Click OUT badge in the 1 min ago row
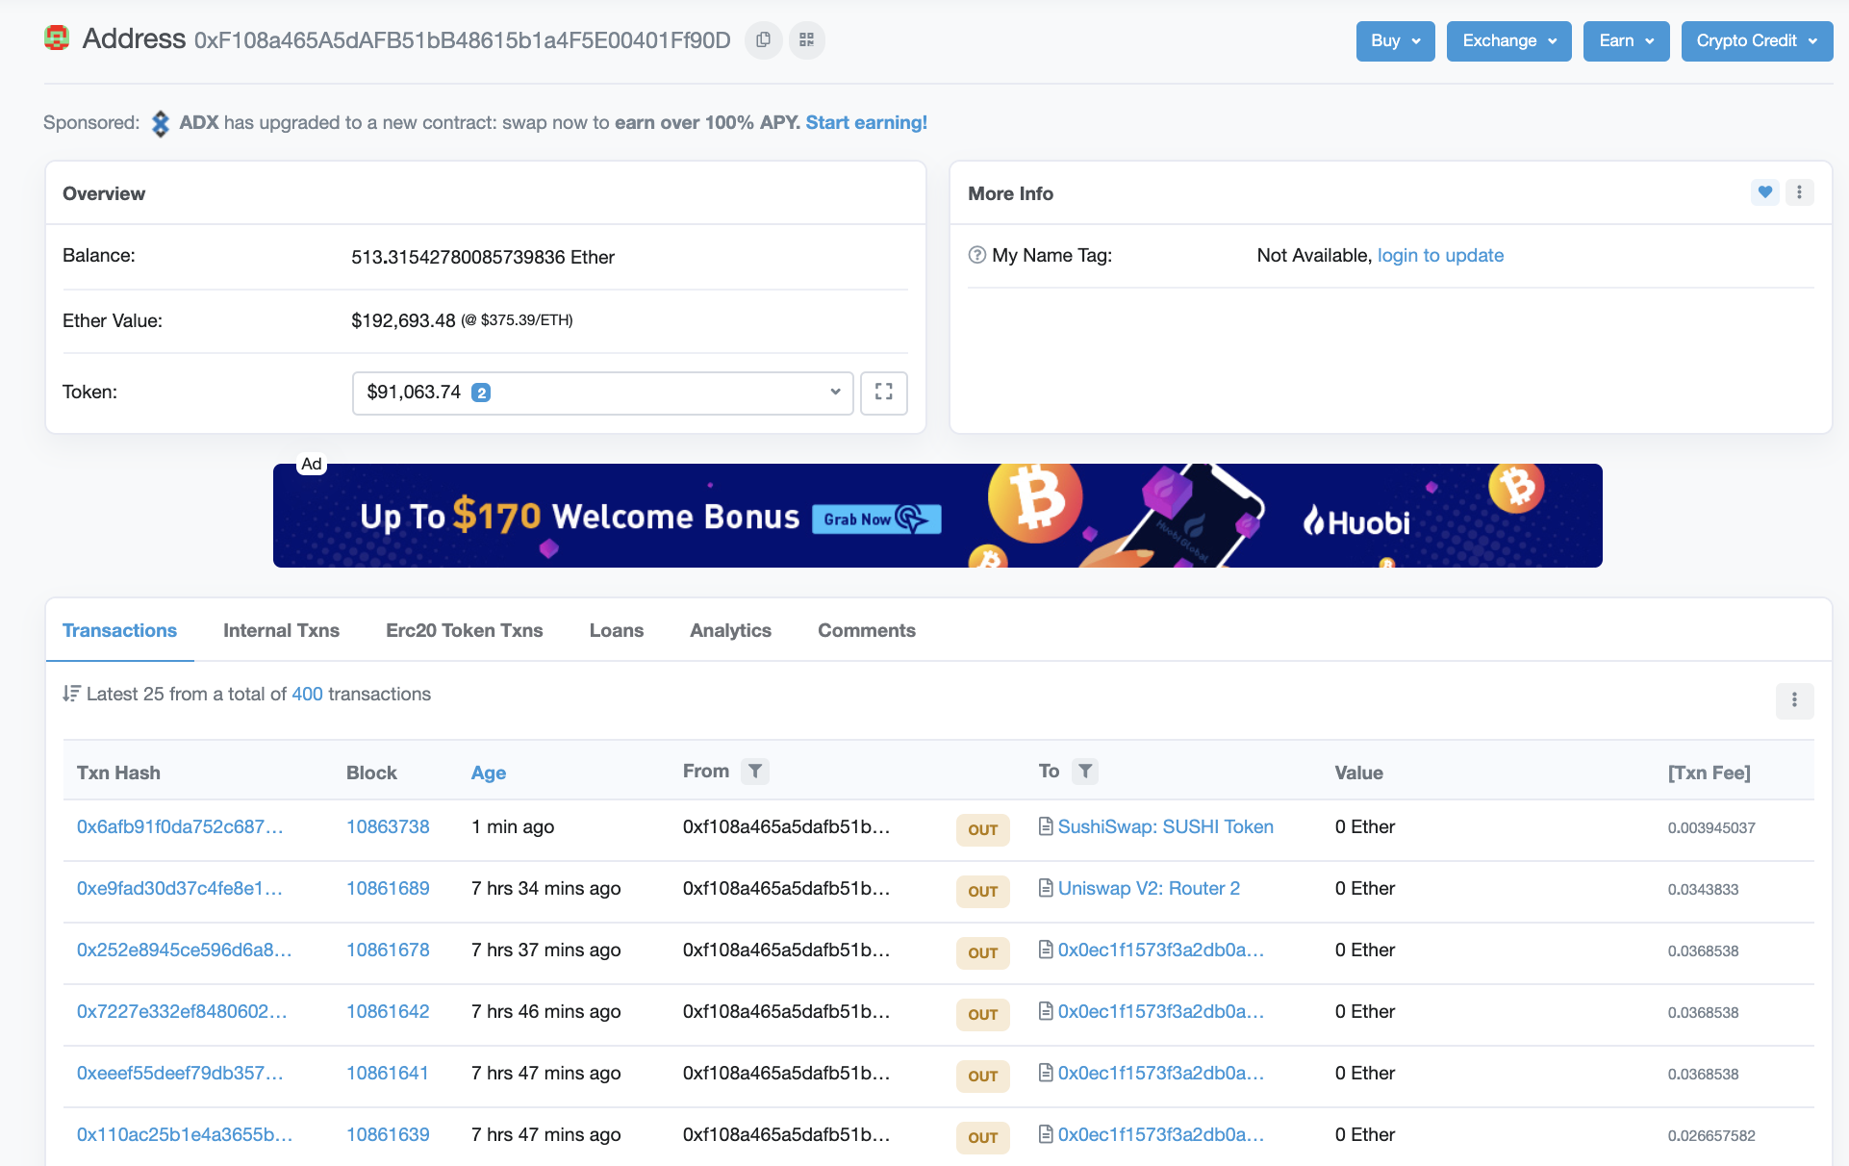The height and width of the screenshot is (1166, 1849). tap(982, 829)
